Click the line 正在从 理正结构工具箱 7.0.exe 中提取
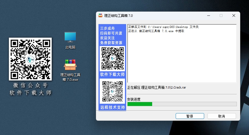The width and height of the screenshot is (249, 135). 156,31
